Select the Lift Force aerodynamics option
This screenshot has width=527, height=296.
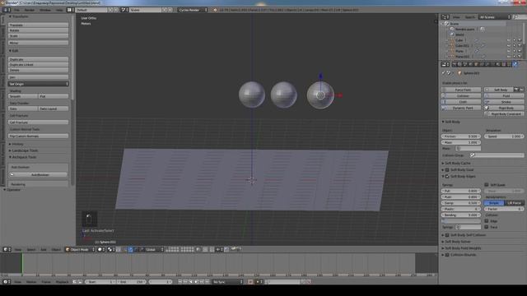[x=514, y=203]
